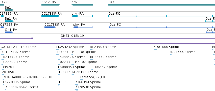Select the Sin1 gene feature
Image resolution: width=215 pixels, height=91 pixels.
coord(9,10)
